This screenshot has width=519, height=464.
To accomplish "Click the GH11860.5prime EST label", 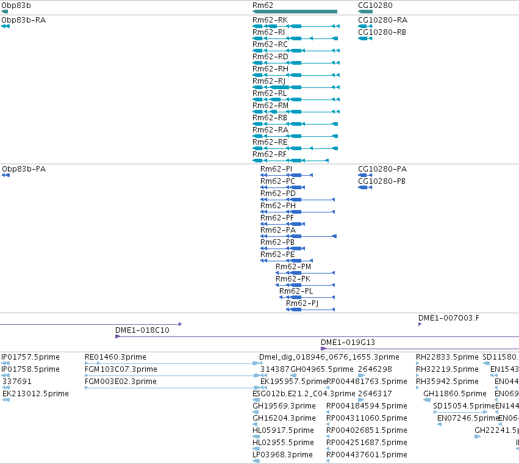I will (x=455, y=394).
